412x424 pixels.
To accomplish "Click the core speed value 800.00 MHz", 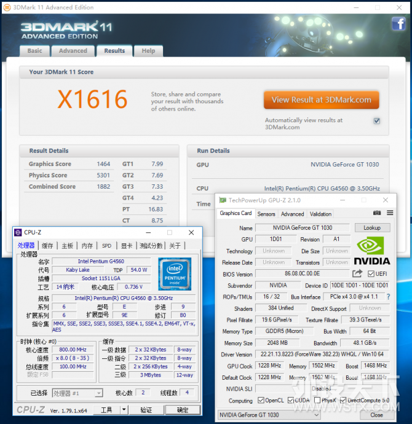I will (73, 350).
